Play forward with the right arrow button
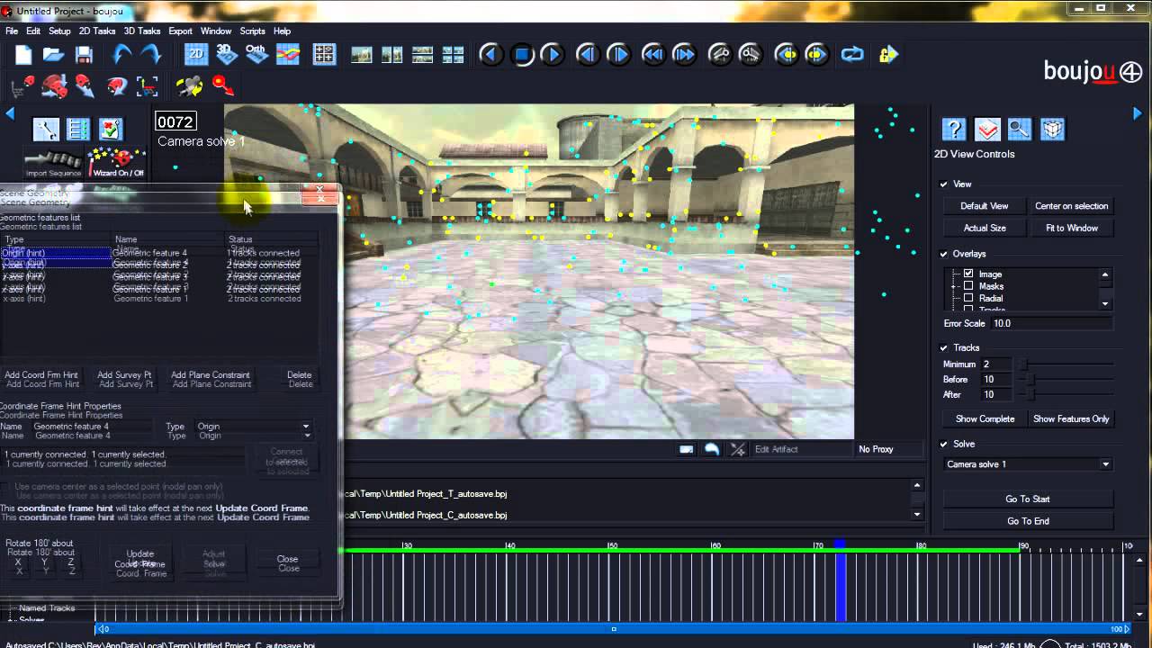Viewport: 1152px width, 648px height. coord(552,55)
